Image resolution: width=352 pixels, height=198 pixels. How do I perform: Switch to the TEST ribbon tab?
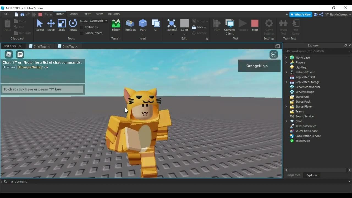(87, 14)
